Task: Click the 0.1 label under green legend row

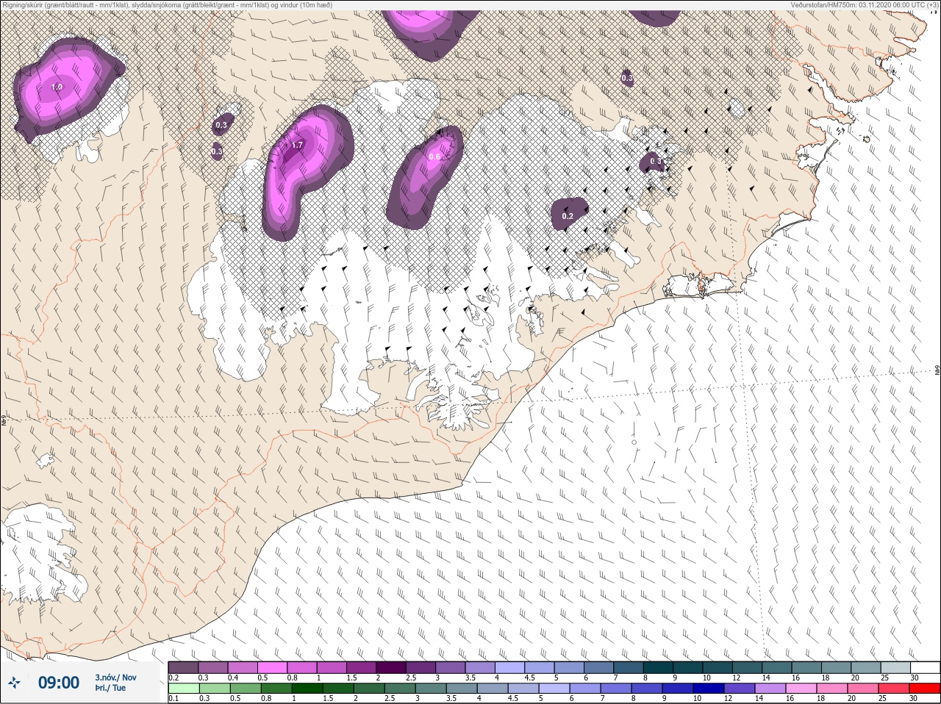Action: pos(173,699)
